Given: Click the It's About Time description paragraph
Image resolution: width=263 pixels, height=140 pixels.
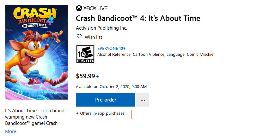Looking at the screenshot, I should point(36,117).
